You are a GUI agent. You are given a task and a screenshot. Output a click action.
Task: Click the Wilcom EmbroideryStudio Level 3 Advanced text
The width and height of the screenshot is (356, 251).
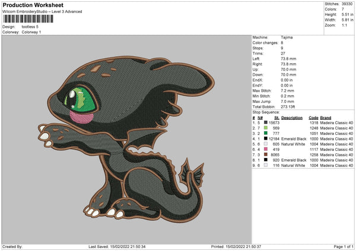pyautogui.click(x=42, y=12)
